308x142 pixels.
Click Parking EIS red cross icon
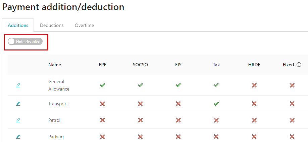coord(178,137)
